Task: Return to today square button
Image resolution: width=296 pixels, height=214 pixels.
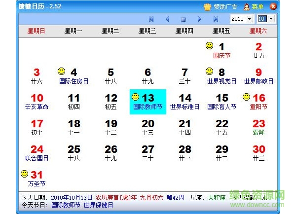Action: click(183, 19)
